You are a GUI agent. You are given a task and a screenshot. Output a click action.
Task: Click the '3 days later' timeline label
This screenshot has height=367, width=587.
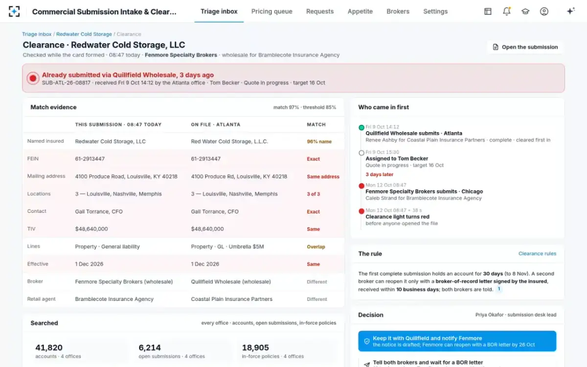380,174
